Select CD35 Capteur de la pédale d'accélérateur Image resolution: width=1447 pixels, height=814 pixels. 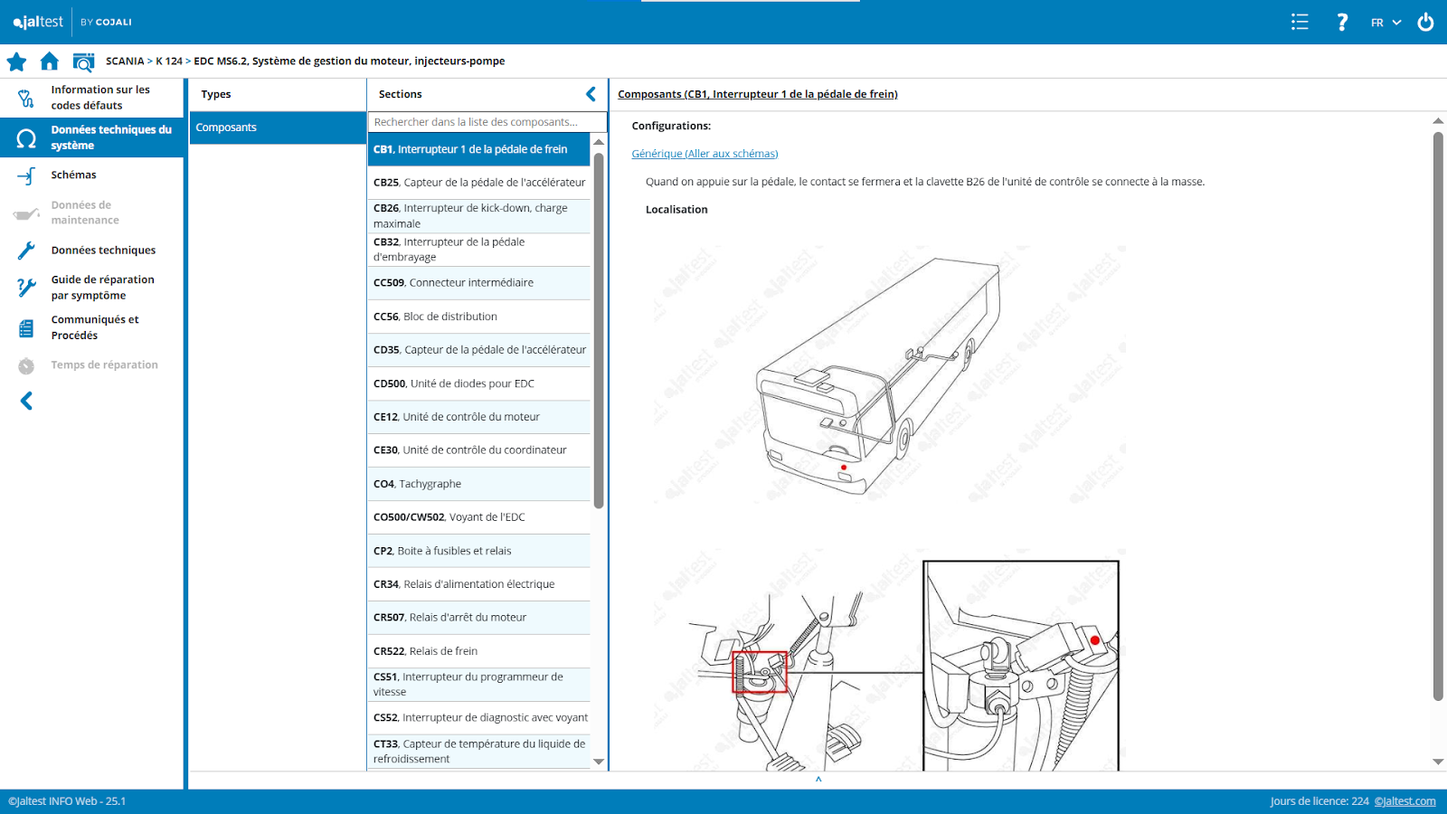point(479,350)
